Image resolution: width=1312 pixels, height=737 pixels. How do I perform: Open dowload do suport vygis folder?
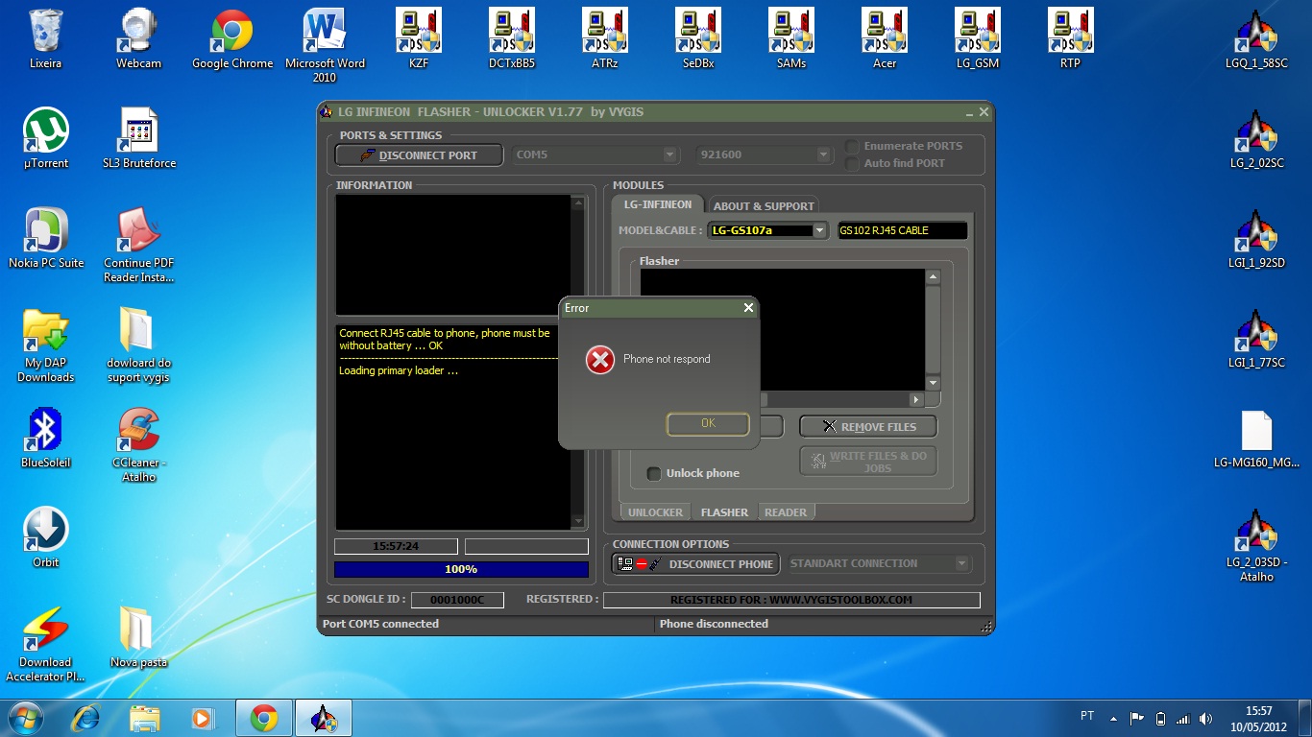pos(138,345)
